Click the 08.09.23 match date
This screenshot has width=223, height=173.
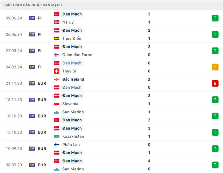(13, 165)
